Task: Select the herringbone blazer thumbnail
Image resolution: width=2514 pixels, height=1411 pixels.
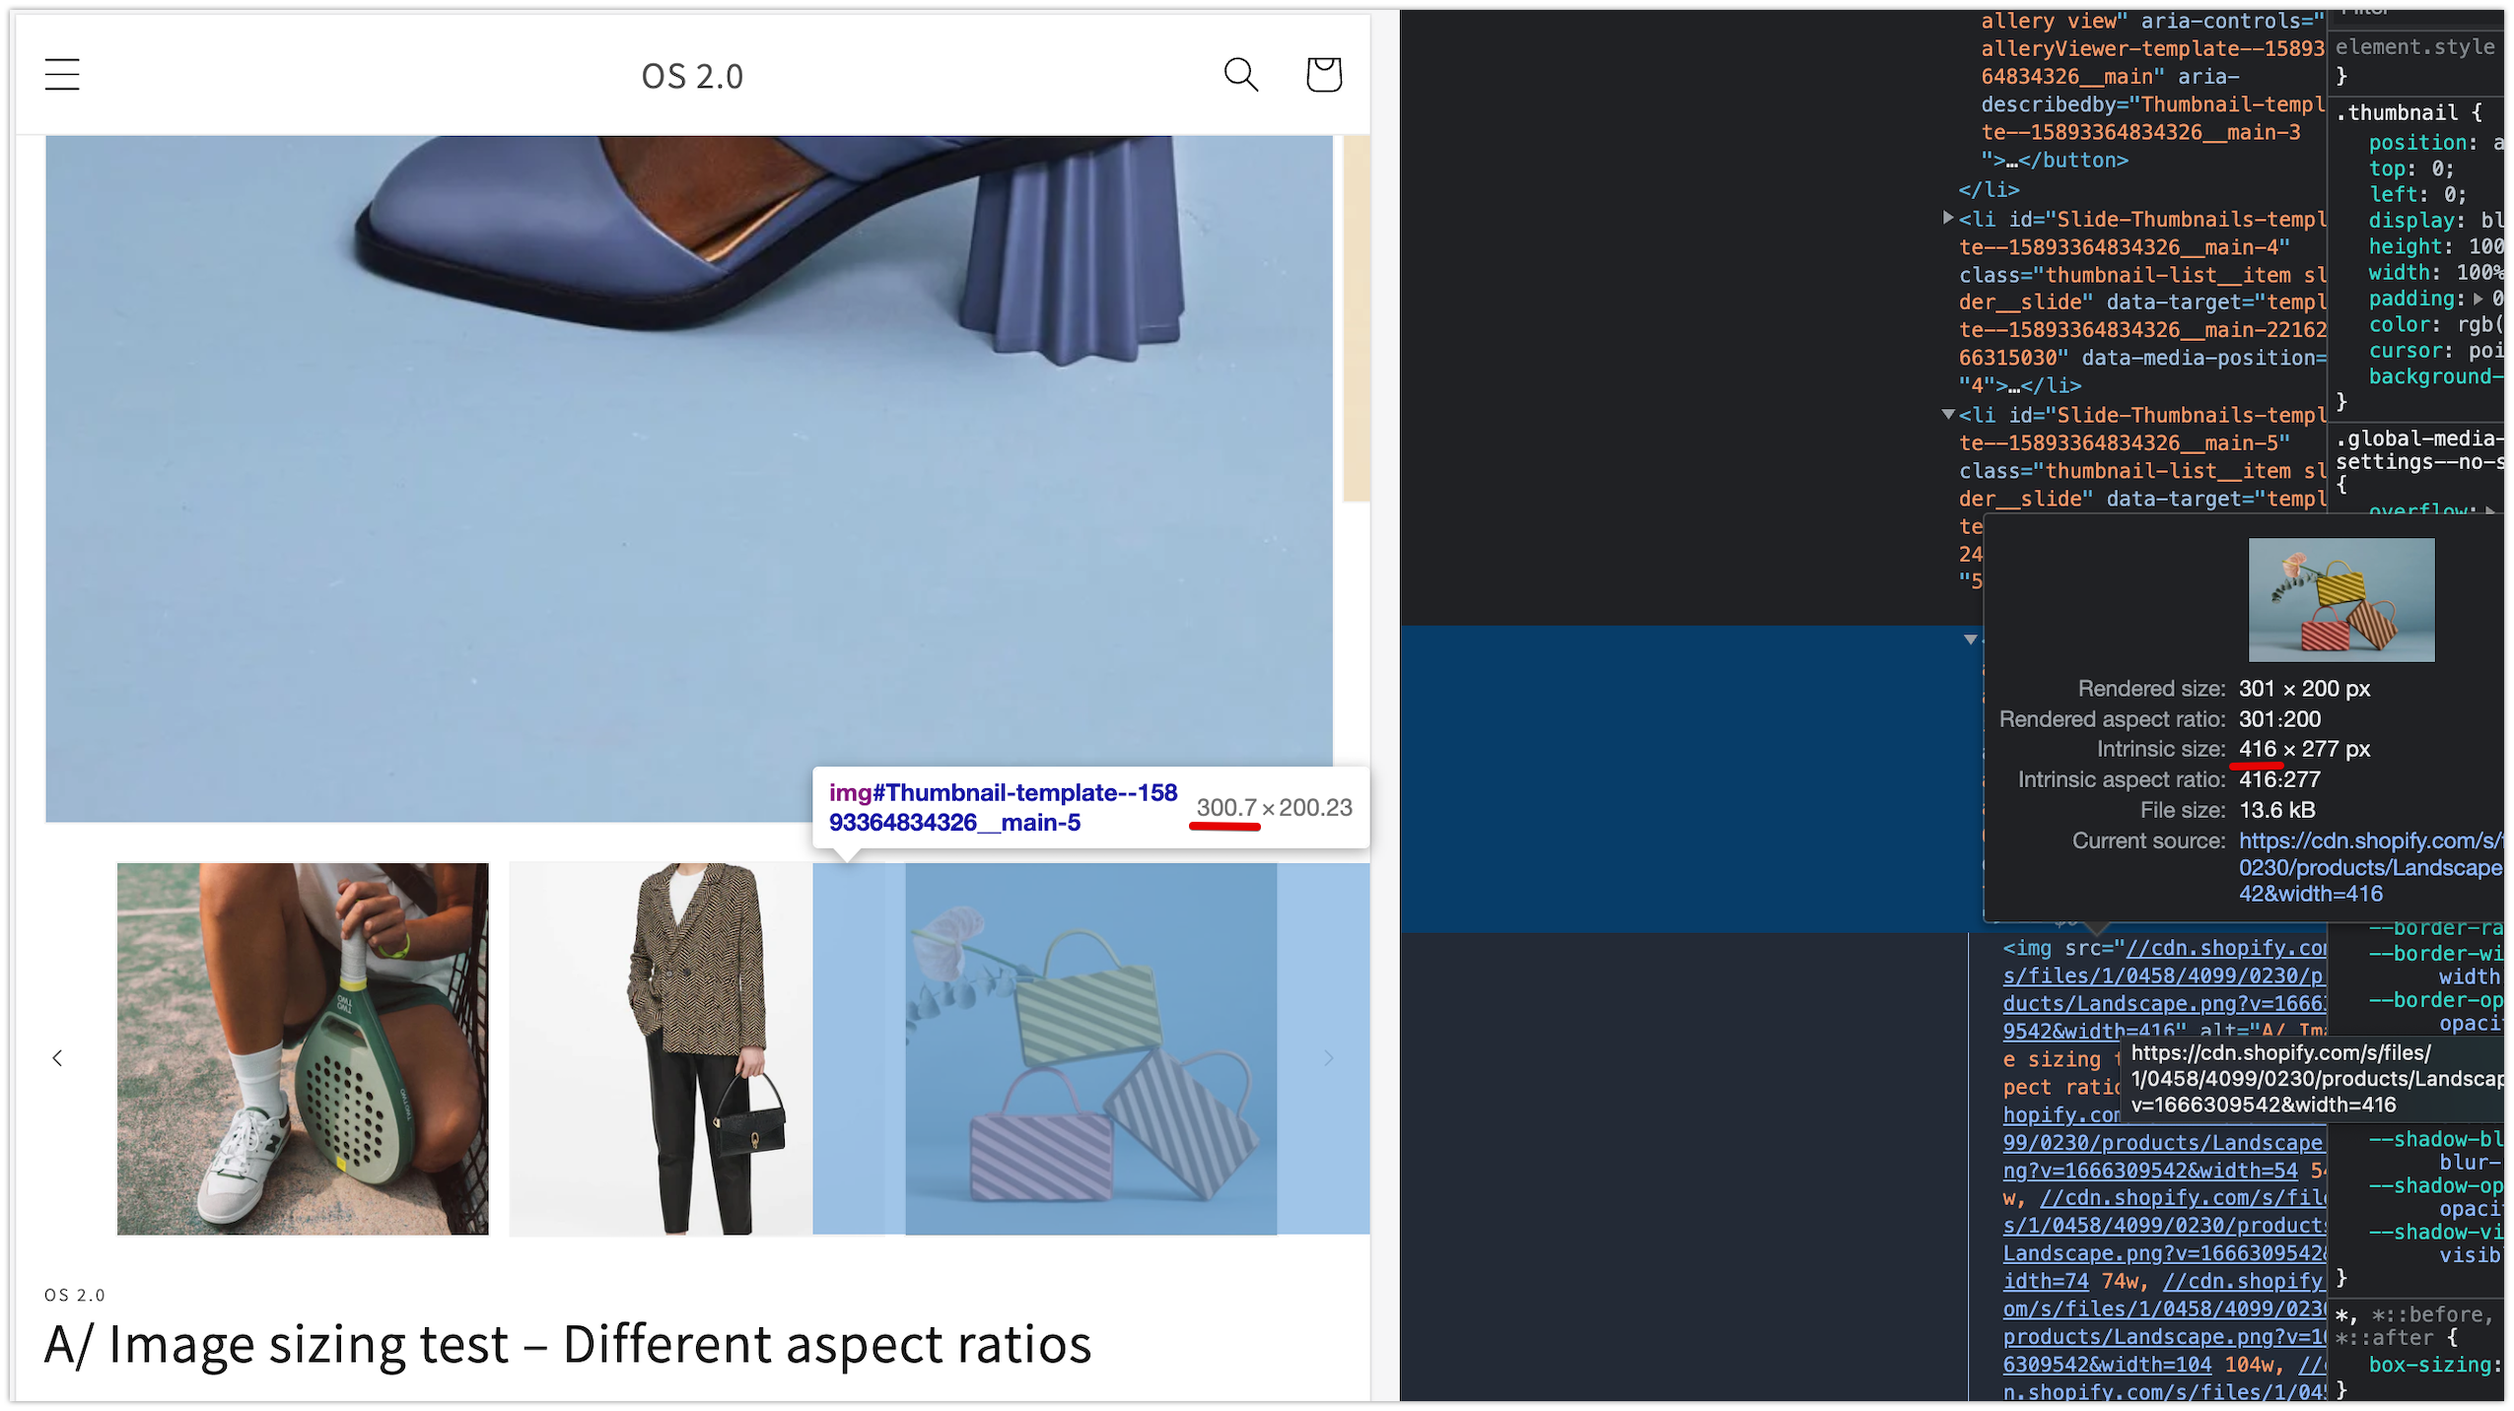Action: [661, 1048]
